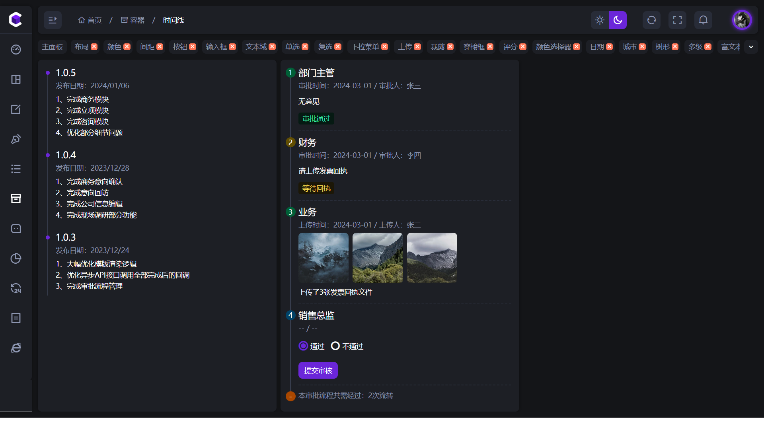Open the edit form icon in sidebar
The image size is (764, 426).
click(x=16, y=109)
